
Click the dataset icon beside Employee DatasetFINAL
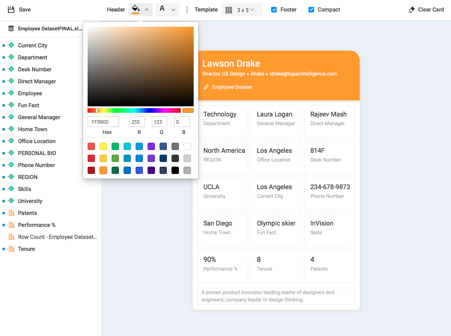click(x=10, y=29)
